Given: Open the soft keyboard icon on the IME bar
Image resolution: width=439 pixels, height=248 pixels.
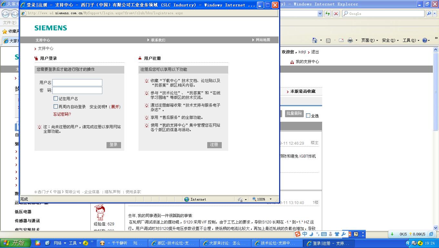Looking at the screenshot, I should (x=324, y=234).
